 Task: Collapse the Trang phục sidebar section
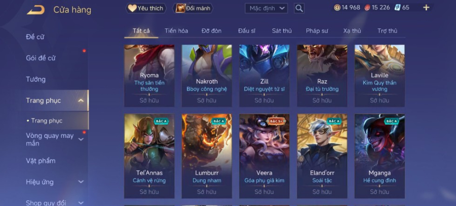click(x=81, y=100)
